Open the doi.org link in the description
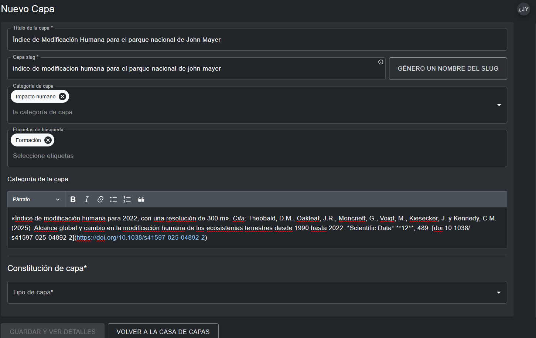536x338 pixels. 140,237
